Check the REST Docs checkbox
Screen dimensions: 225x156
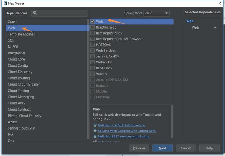92,68
